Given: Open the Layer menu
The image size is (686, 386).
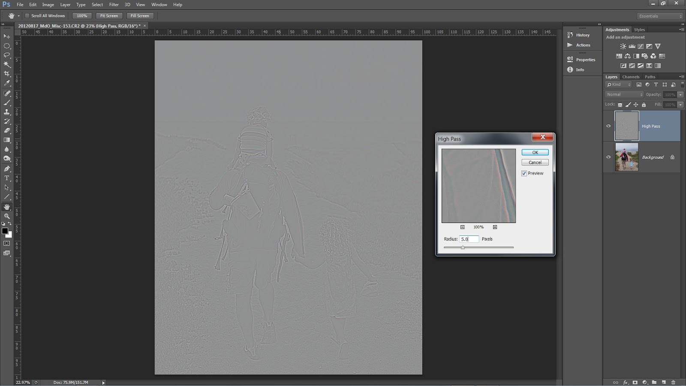Looking at the screenshot, I should [65, 5].
